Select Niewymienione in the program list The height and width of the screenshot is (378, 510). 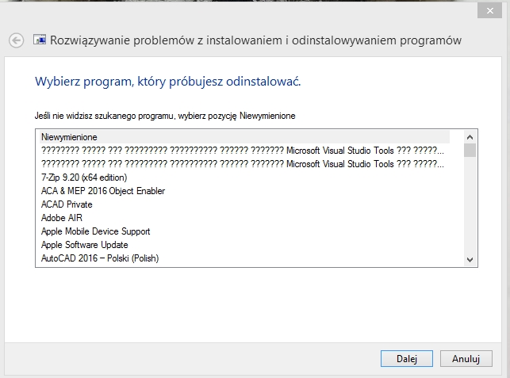(x=244, y=137)
